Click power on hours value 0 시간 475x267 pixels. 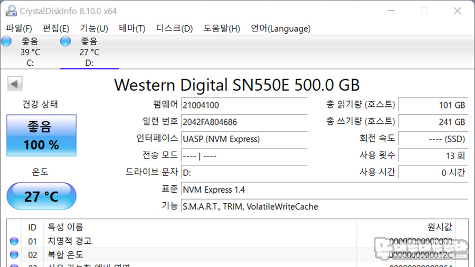click(x=433, y=173)
